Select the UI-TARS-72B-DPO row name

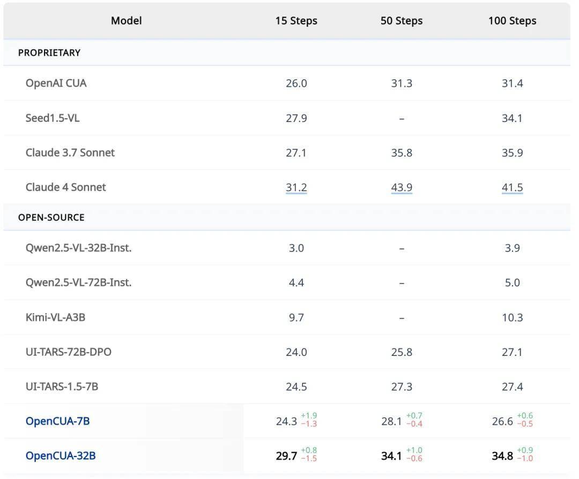[68, 352]
